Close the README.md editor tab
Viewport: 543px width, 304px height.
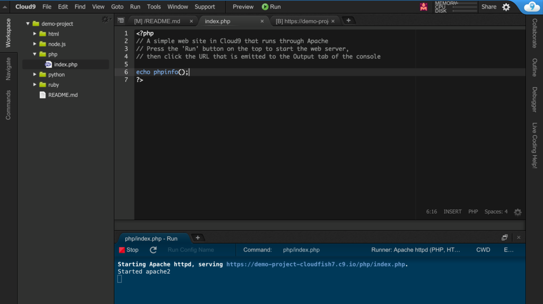pyautogui.click(x=191, y=21)
